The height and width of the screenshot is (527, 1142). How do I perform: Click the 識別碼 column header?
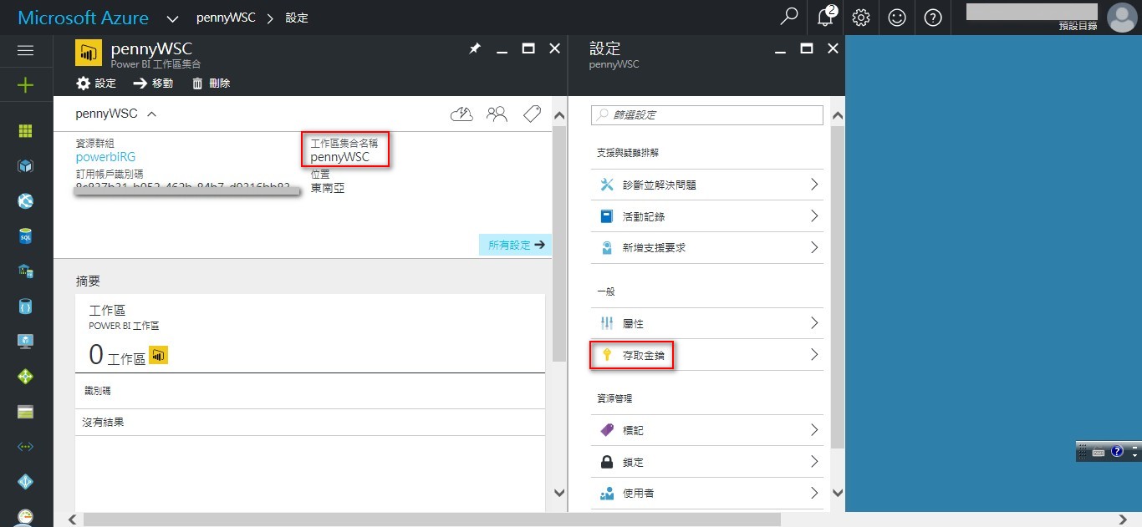[98, 390]
